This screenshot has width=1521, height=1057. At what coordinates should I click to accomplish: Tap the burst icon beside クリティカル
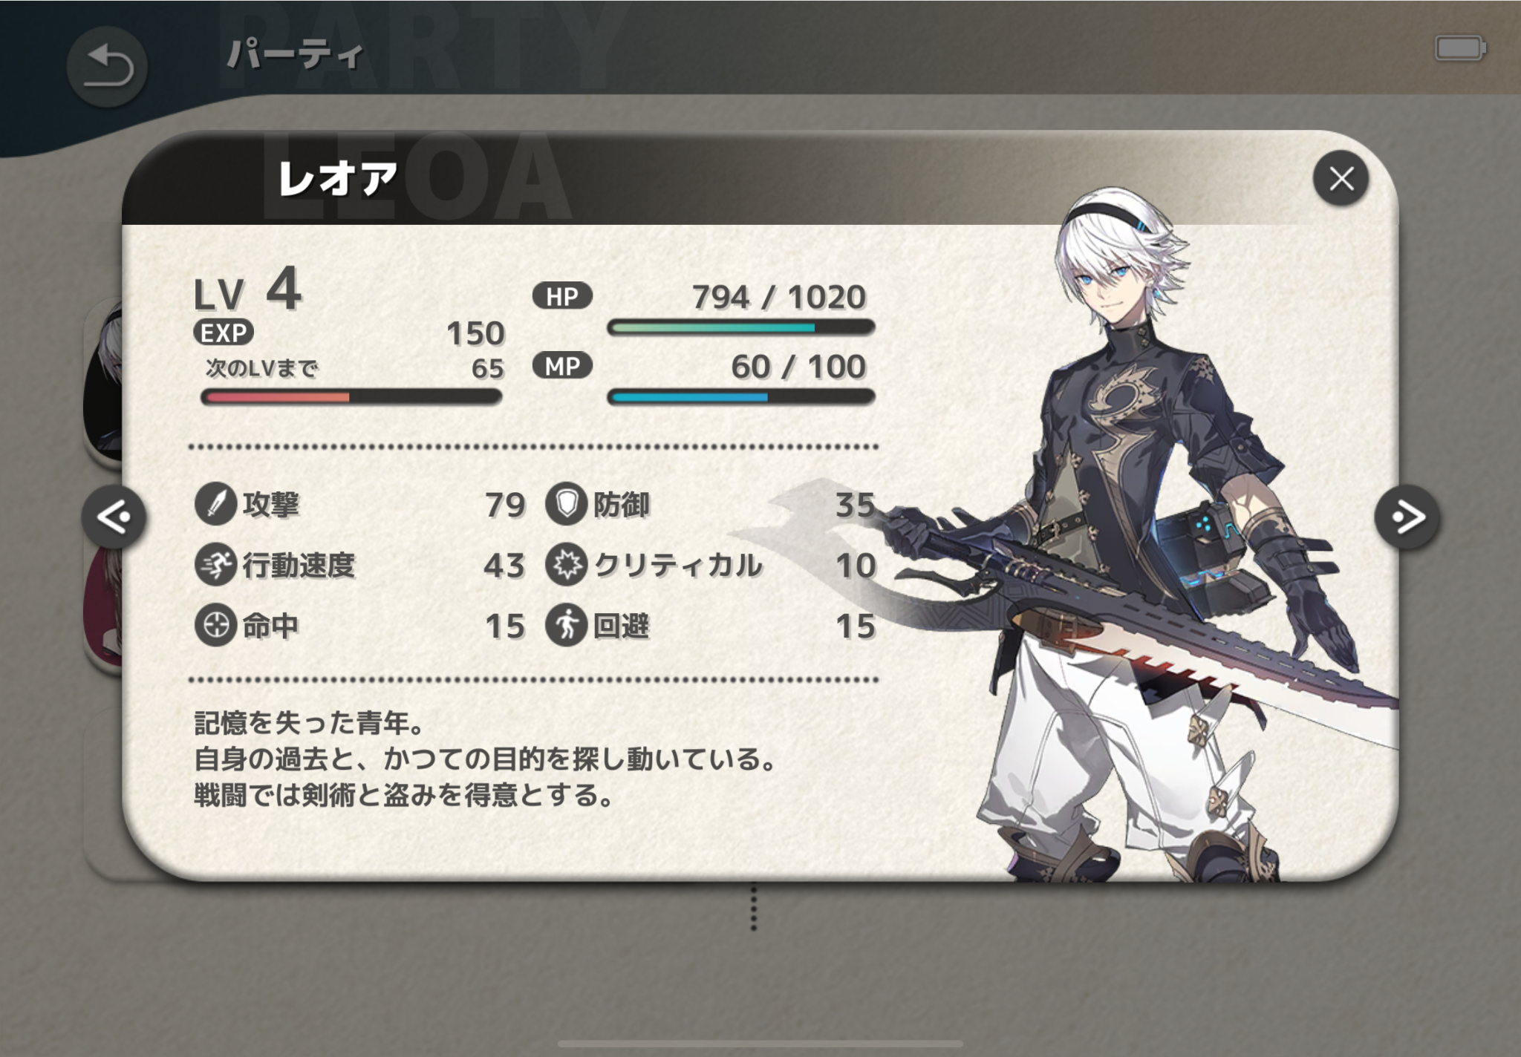(567, 565)
